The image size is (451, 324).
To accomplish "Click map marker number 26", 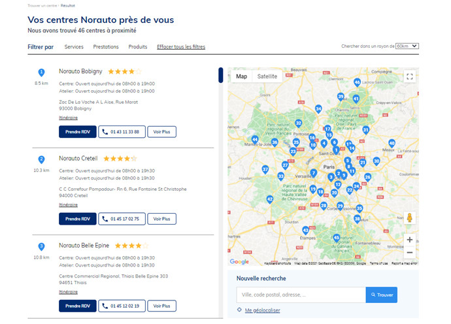I will [367, 177].
